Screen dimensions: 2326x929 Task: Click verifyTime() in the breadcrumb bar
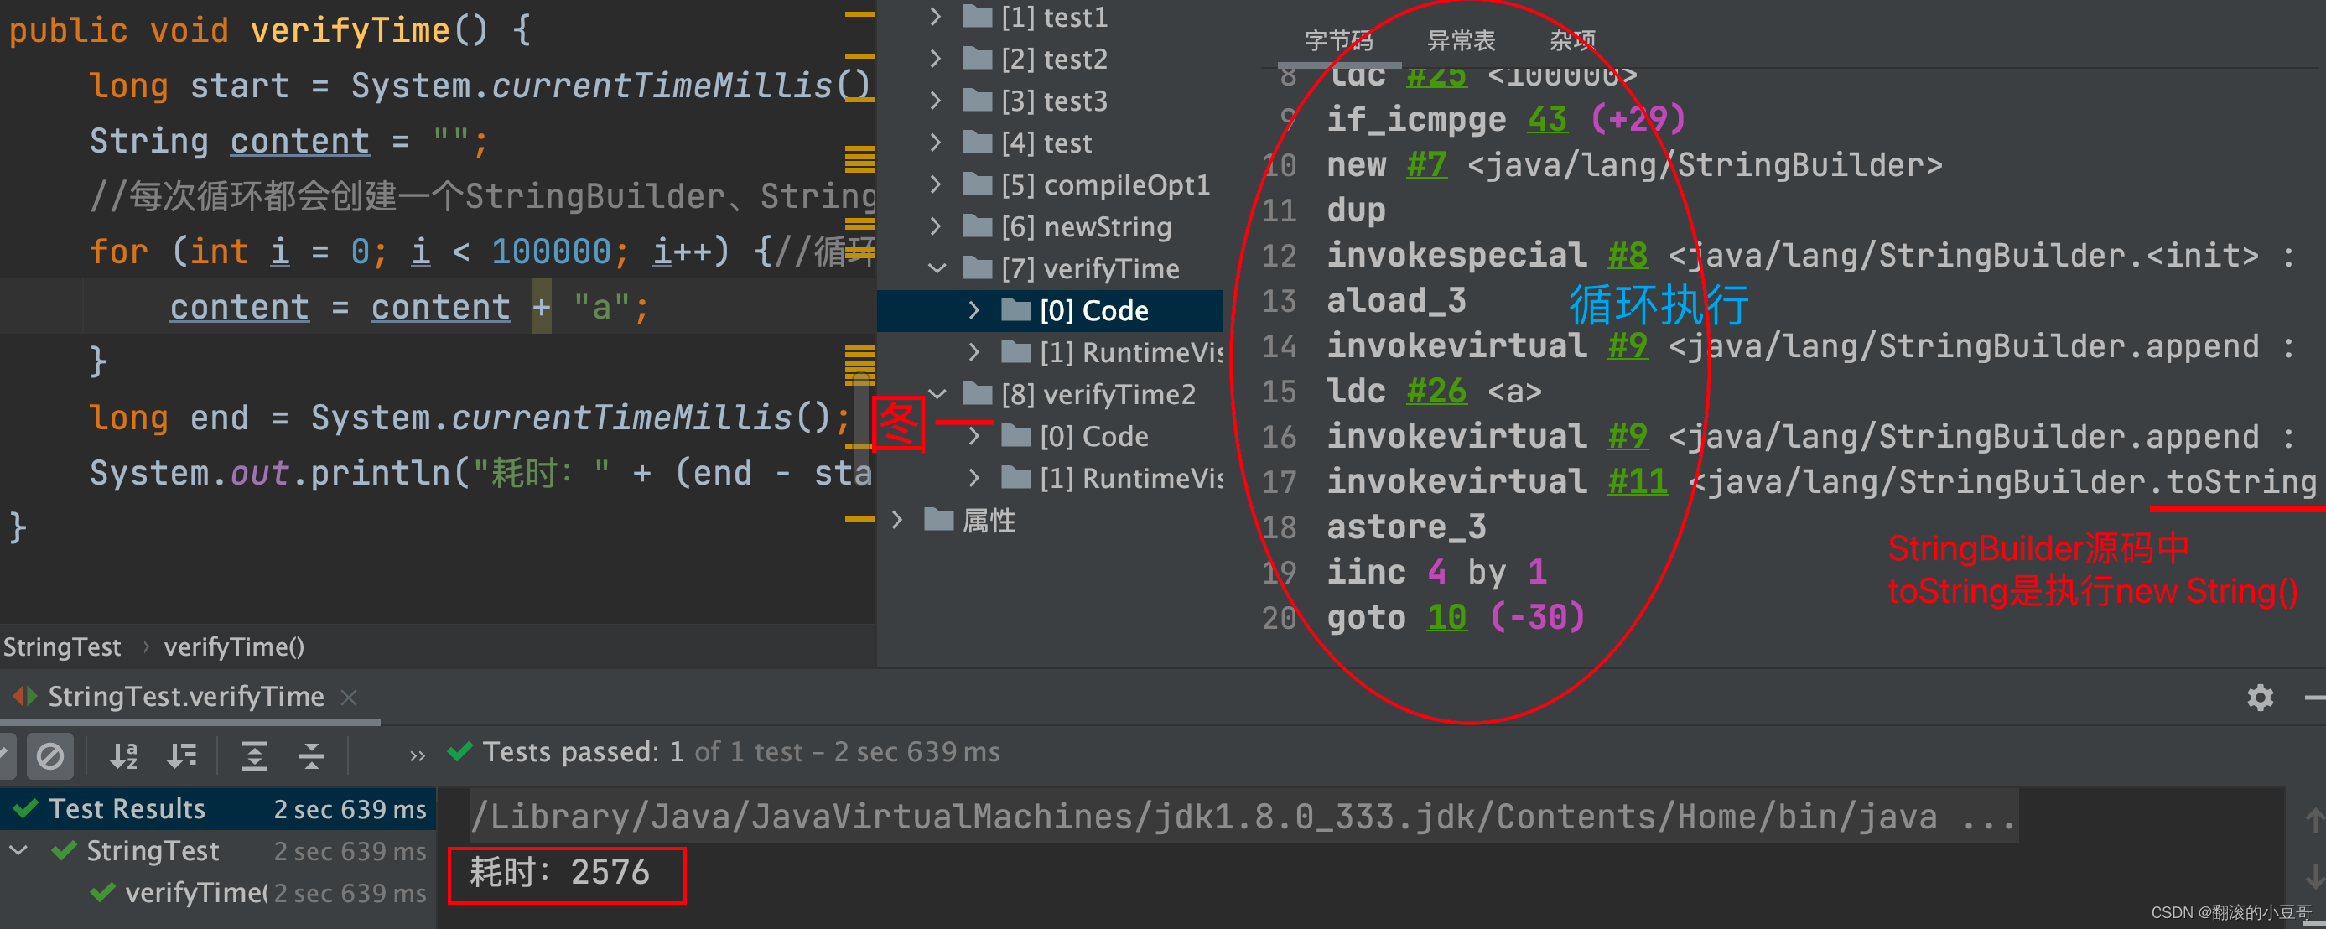click(x=234, y=646)
